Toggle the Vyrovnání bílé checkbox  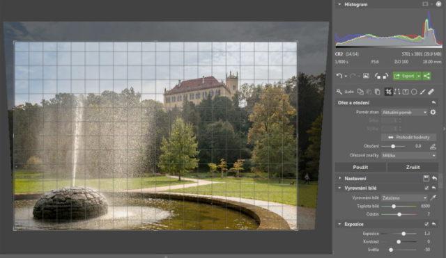pyautogui.click(x=426, y=188)
